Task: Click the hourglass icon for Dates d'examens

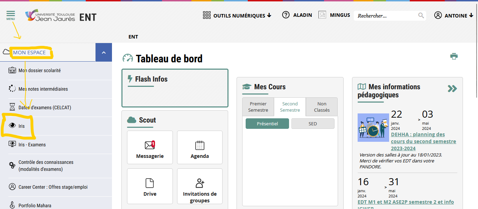Action: tap(12, 107)
